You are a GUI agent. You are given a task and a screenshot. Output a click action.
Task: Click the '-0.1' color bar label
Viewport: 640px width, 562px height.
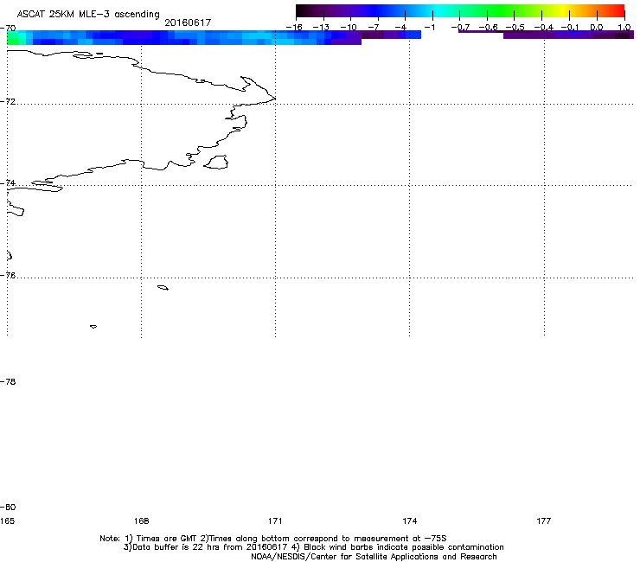click(570, 28)
